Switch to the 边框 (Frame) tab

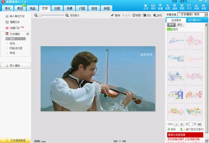tap(57, 8)
